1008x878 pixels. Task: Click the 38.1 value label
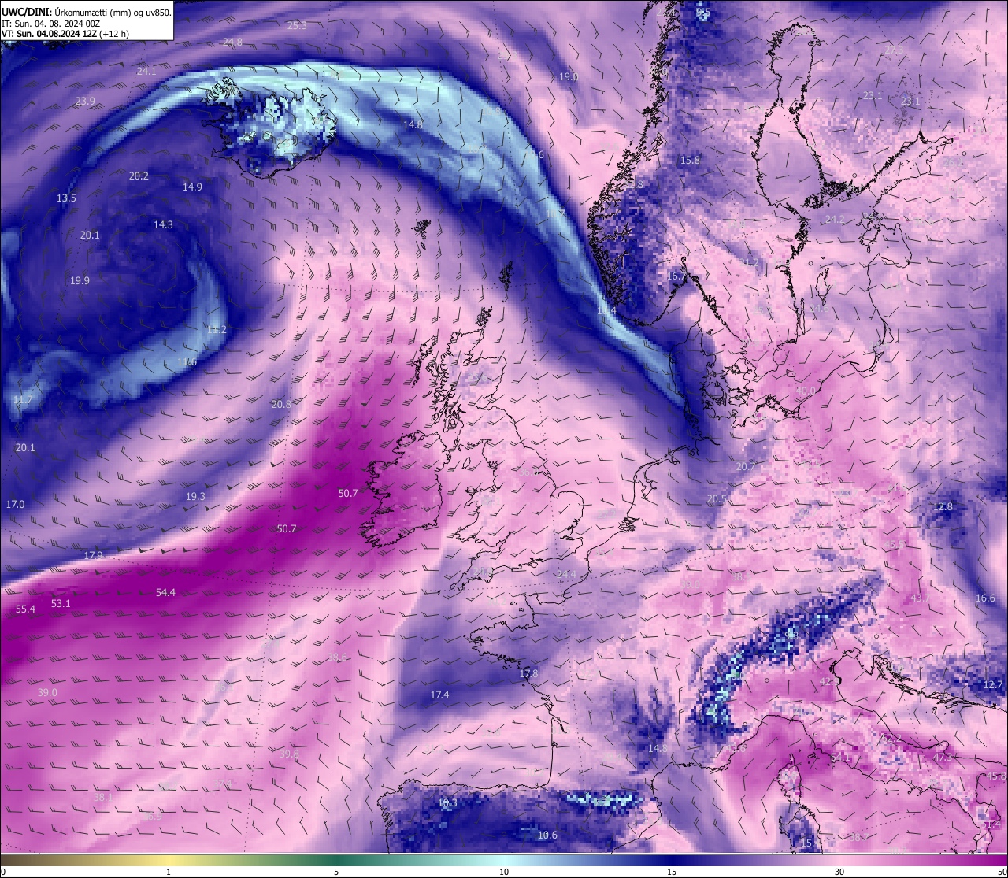103,797
